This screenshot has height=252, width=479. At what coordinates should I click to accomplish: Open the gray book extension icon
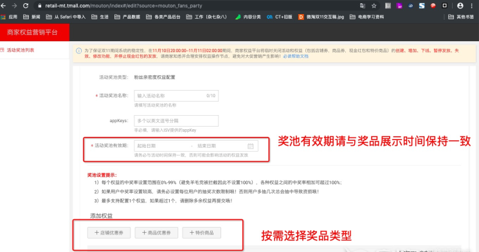(x=388, y=6)
